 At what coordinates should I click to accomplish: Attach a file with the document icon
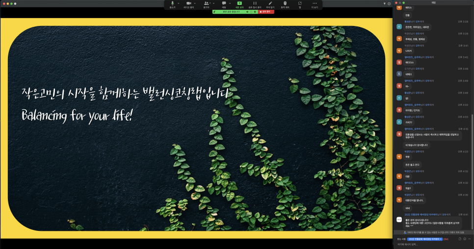[460, 239]
